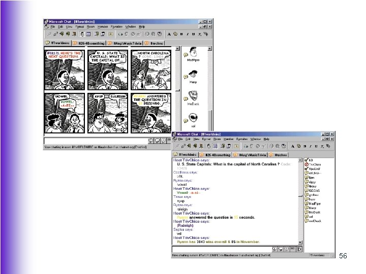Open File menu in comic view window
Viewport: 366px width, 274px height.
53,27
